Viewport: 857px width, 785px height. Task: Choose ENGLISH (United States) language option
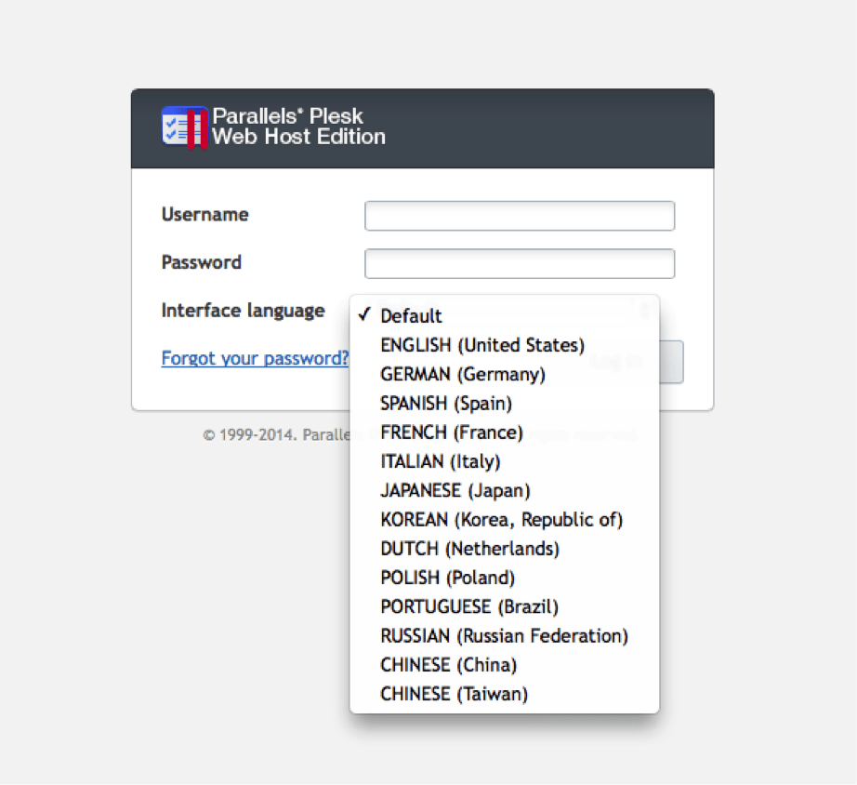pos(504,345)
